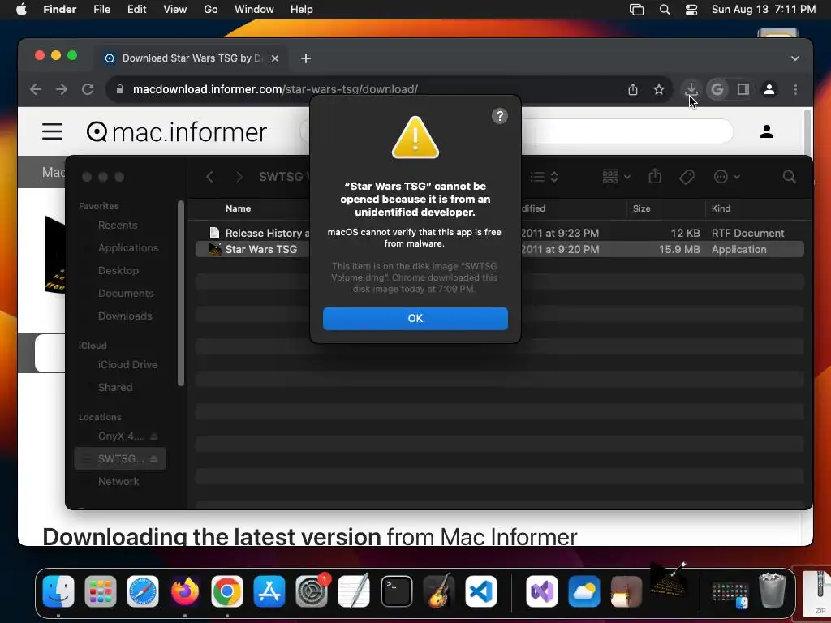Viewport: 831px width, 623px height.
Task: Change Finder list view option
Action: 545,177
